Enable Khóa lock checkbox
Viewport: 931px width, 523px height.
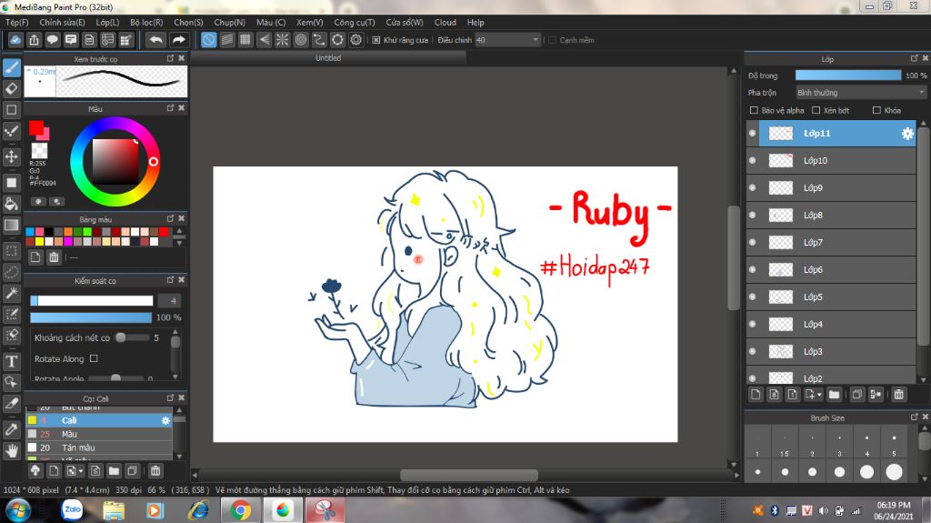click(x=876, y=110)
